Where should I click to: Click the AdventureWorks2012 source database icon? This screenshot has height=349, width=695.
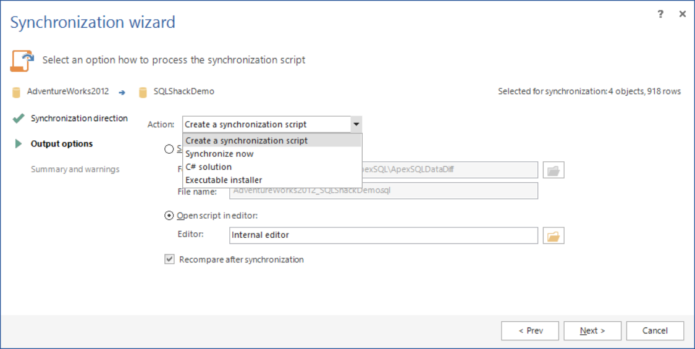(17, 92)
